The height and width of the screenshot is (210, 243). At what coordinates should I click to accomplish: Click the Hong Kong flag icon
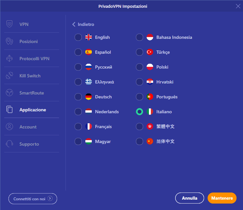coord(150,127)
